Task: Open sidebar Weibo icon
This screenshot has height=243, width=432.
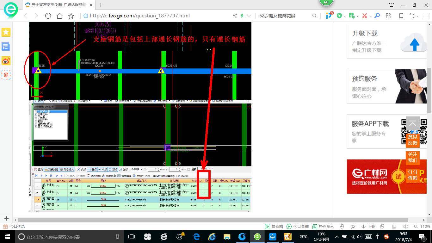Action: click(6, 61)
